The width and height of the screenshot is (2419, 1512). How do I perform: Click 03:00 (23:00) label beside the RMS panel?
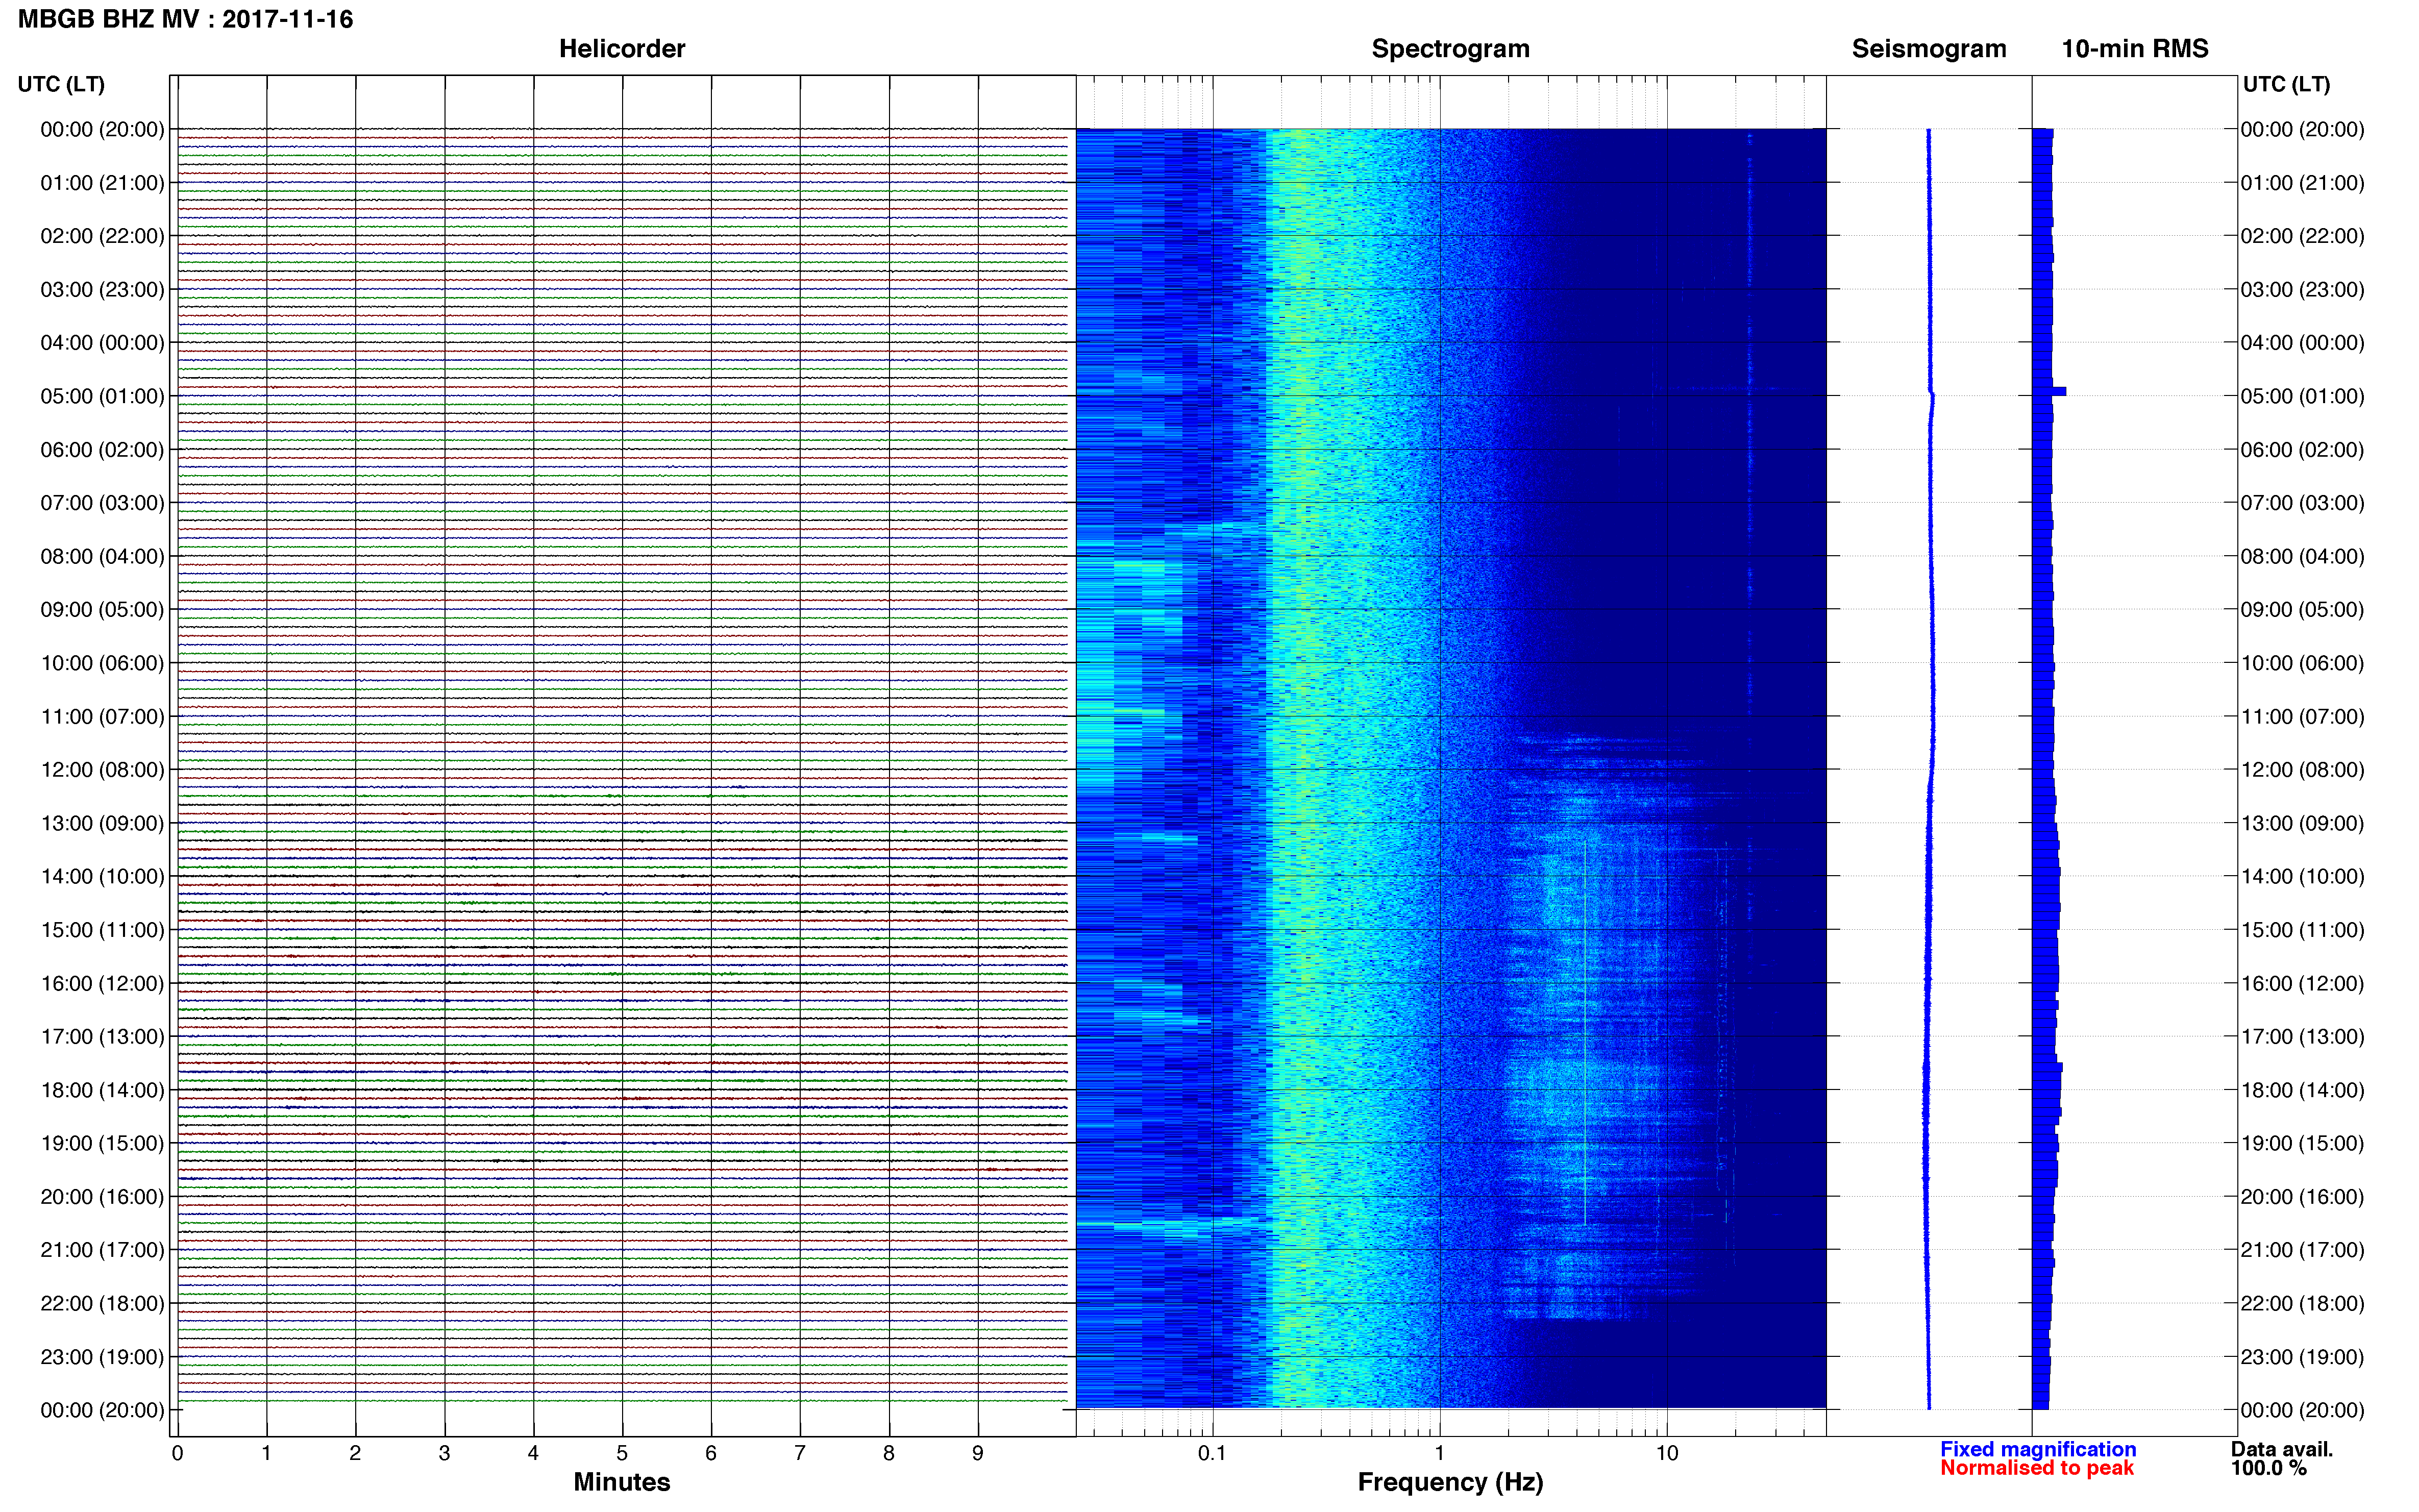[x=2302, y=290]
